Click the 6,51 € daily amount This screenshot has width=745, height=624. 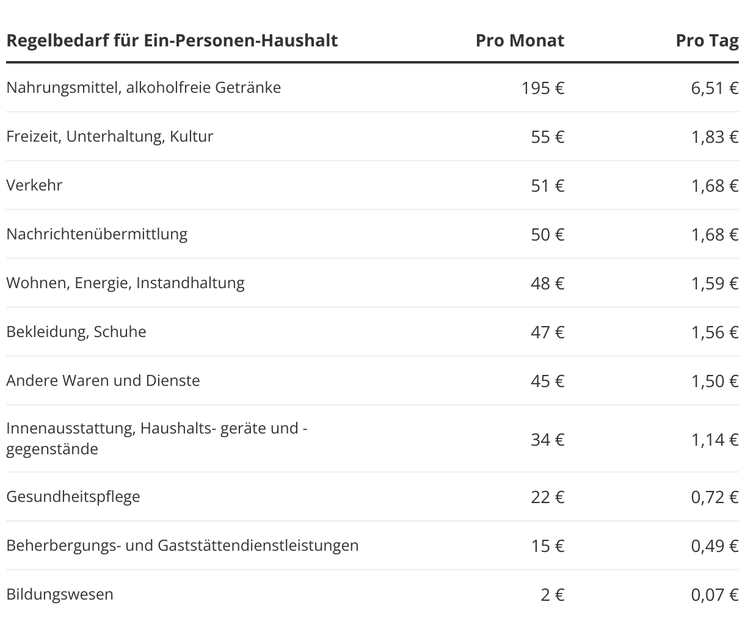714,88
